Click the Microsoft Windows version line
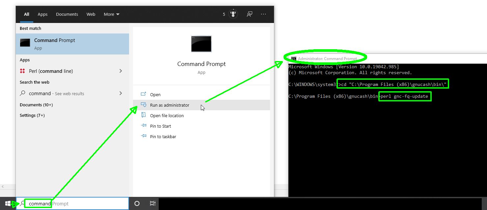 pos(344,67)
